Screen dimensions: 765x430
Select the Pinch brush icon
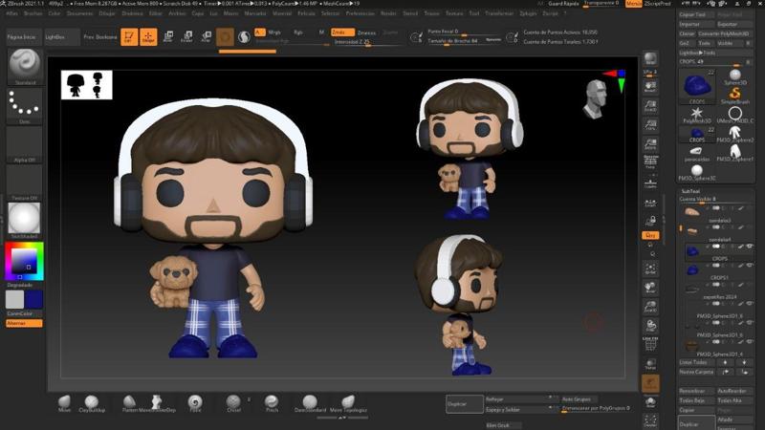273,401
